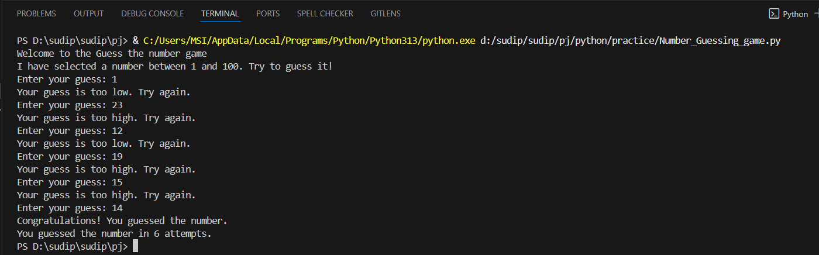Click the 'Enter your guess: 23' line

click(70, 105)
